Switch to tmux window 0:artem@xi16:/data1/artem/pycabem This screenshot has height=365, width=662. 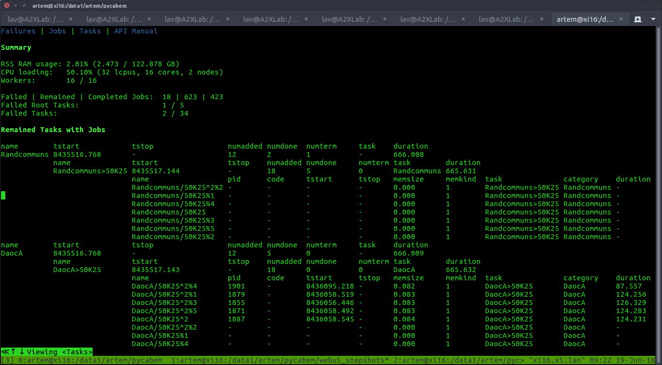pos(90,360)
